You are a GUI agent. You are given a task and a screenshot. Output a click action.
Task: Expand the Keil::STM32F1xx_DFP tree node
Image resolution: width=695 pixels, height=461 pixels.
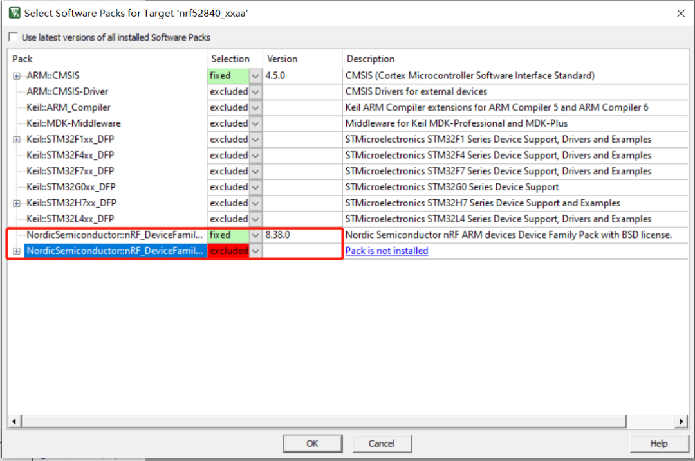point(16,140)
